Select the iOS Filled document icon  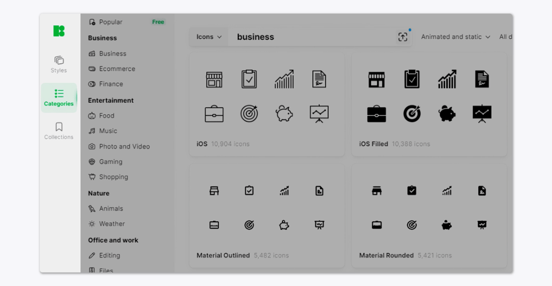click(482, 79)
